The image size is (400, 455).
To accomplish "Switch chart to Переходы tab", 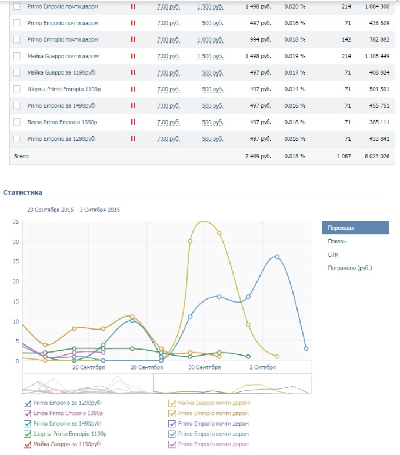I will pyautogui.click(x=355, y=228).
